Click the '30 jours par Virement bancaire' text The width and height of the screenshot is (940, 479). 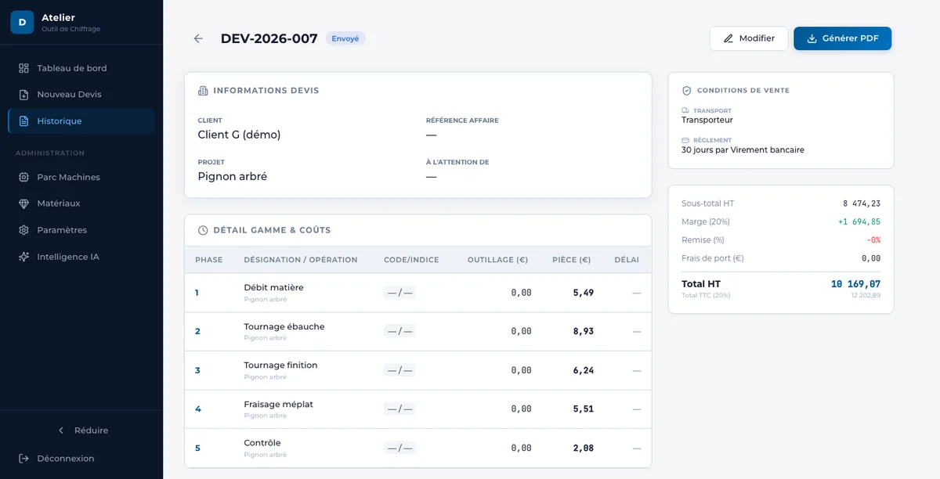click(x=743, y=150)
